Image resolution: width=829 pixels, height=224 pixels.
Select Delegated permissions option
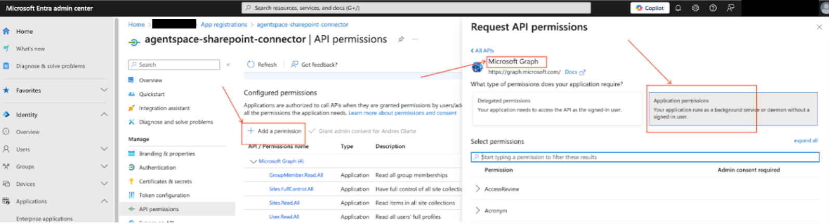click(557, 108)
